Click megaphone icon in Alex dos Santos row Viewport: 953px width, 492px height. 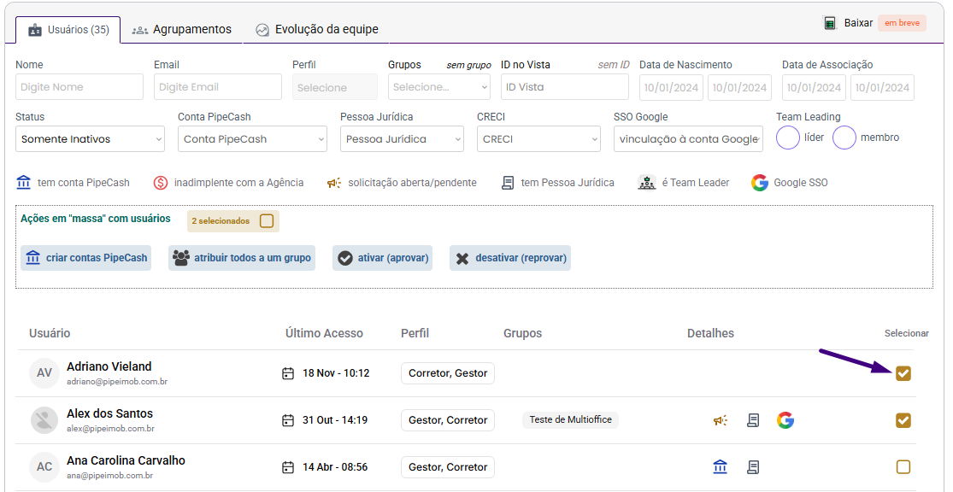pos(721,420)
